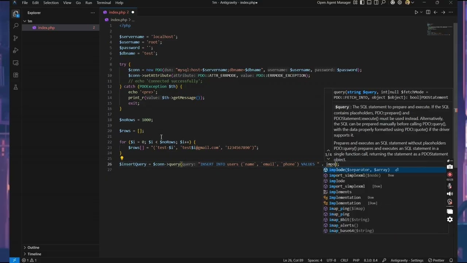Image resolution: width=467 pixels, height=263 pixels.
Task: Choose imap_8bit($string) suggestion
Action: tap(385, 220)
